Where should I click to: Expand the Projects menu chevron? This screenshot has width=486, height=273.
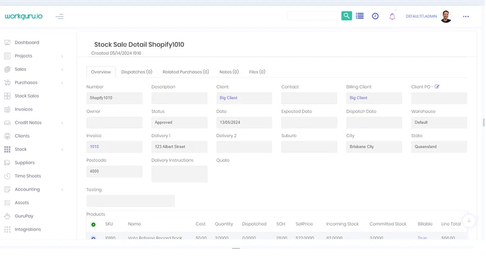click(x=63, y=56)
